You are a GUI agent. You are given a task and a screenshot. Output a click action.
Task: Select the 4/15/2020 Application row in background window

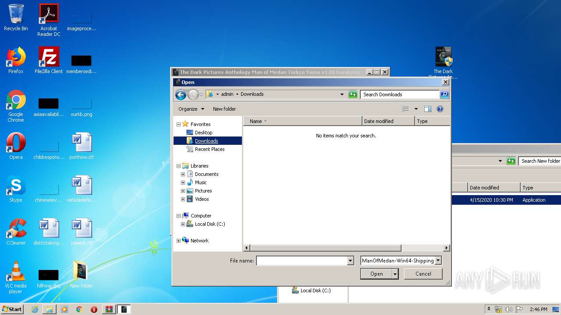click(506, 200)
